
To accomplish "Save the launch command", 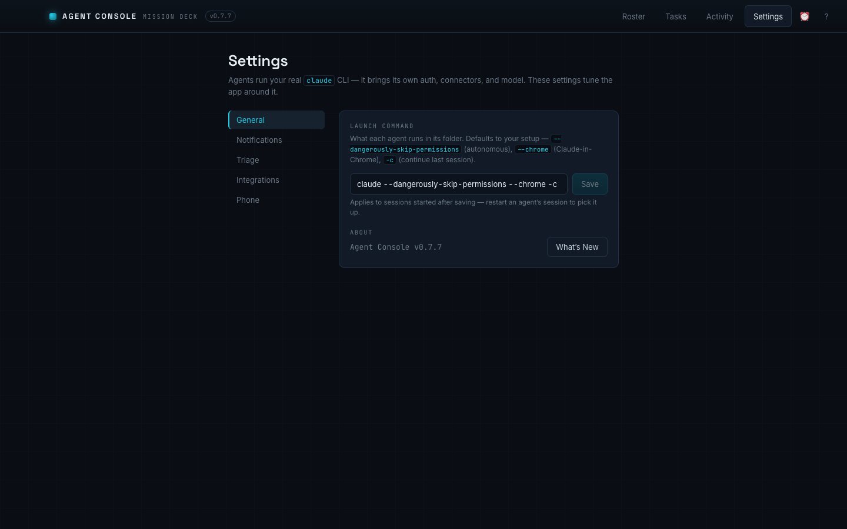I will [590, 184].
